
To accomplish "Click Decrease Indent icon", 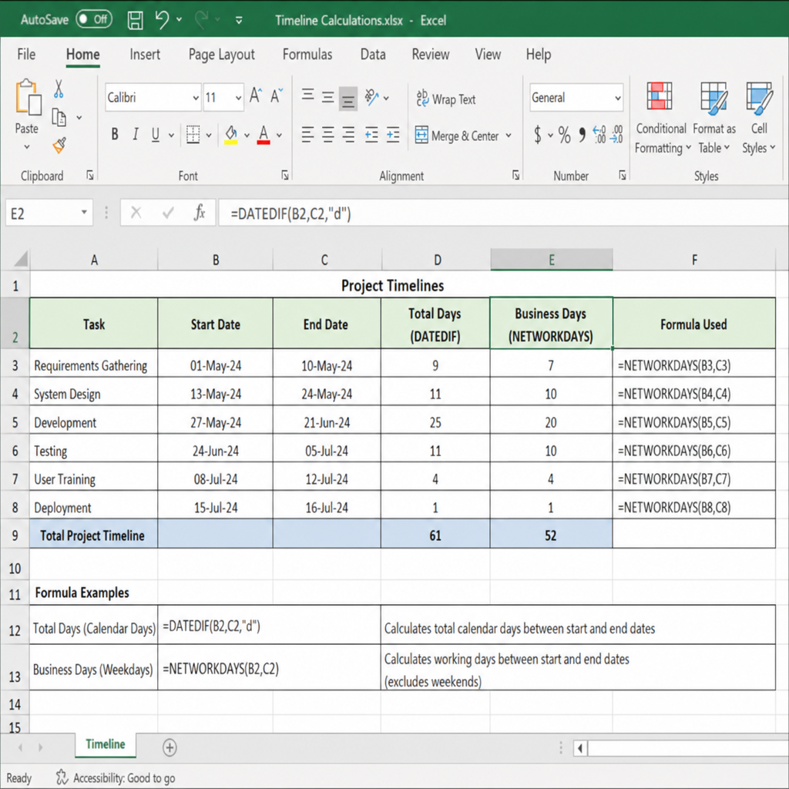I will pyautogui.click(x=371, y=135).
